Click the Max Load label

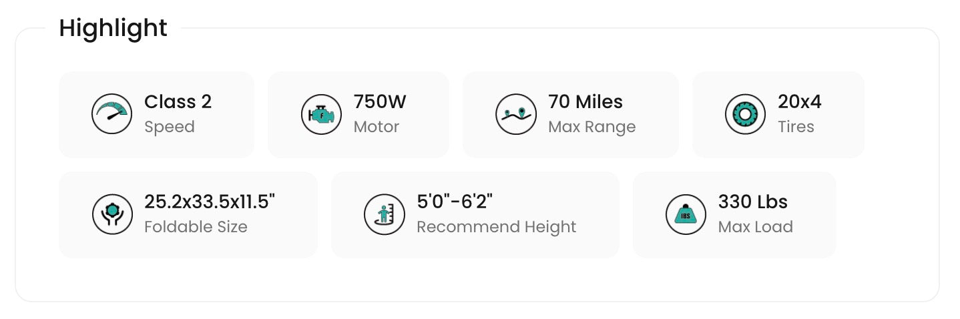tap(755, 227)
